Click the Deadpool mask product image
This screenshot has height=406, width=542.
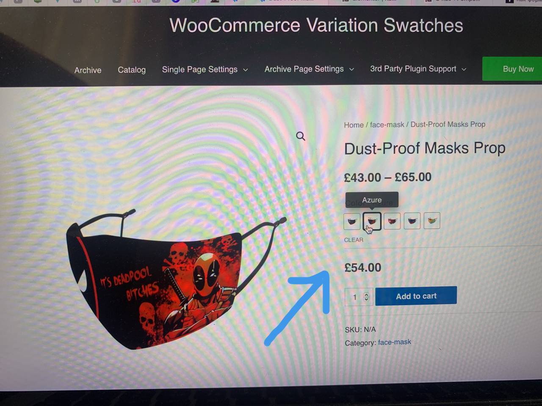coord(176,279)
